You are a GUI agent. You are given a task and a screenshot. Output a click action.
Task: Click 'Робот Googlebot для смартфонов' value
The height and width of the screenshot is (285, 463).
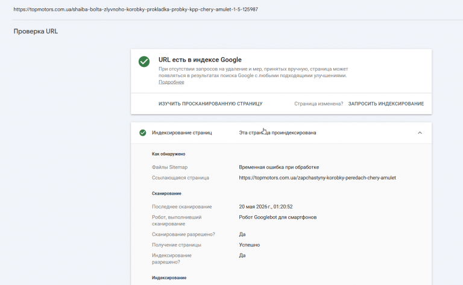[x=278, y=217]
